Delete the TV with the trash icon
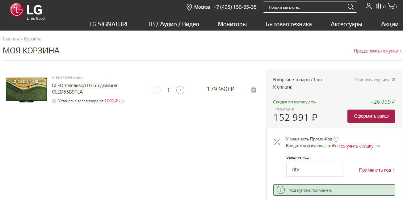Viewport: 403px width, 200px height. (254, 90)
